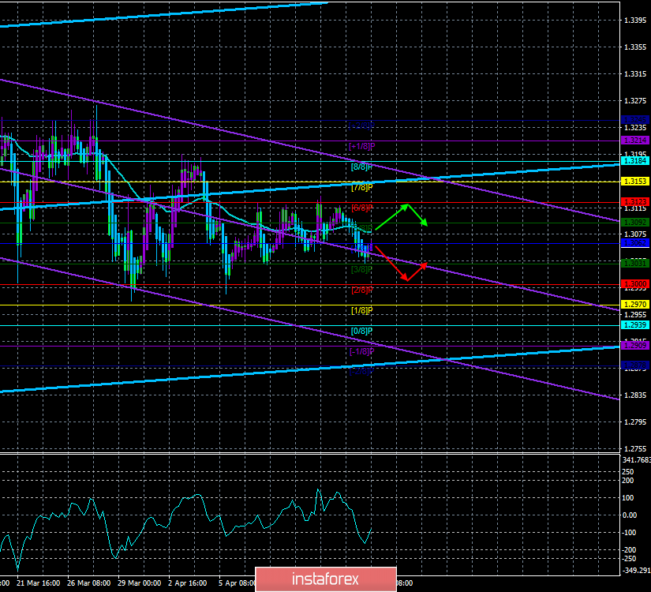The width and height of the screenshot is (651, 592).
Task: Click the [+1/8]P Murray level label
Action: coord(362,146)
